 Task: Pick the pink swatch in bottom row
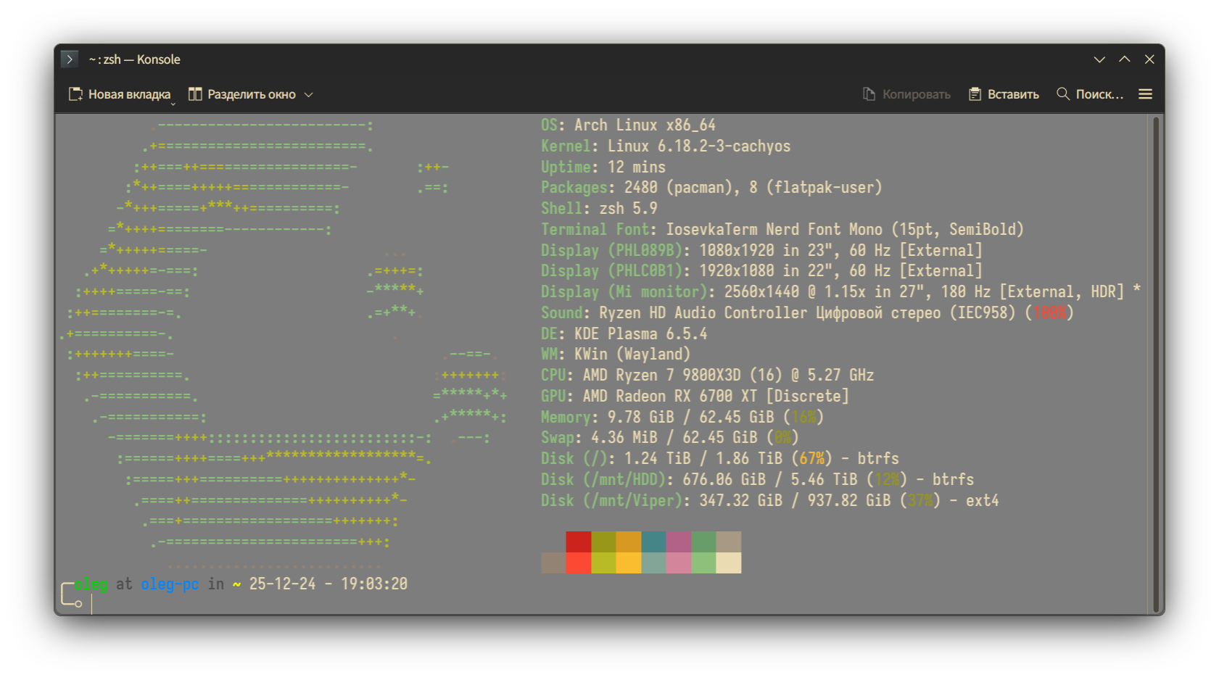[679, 563]
